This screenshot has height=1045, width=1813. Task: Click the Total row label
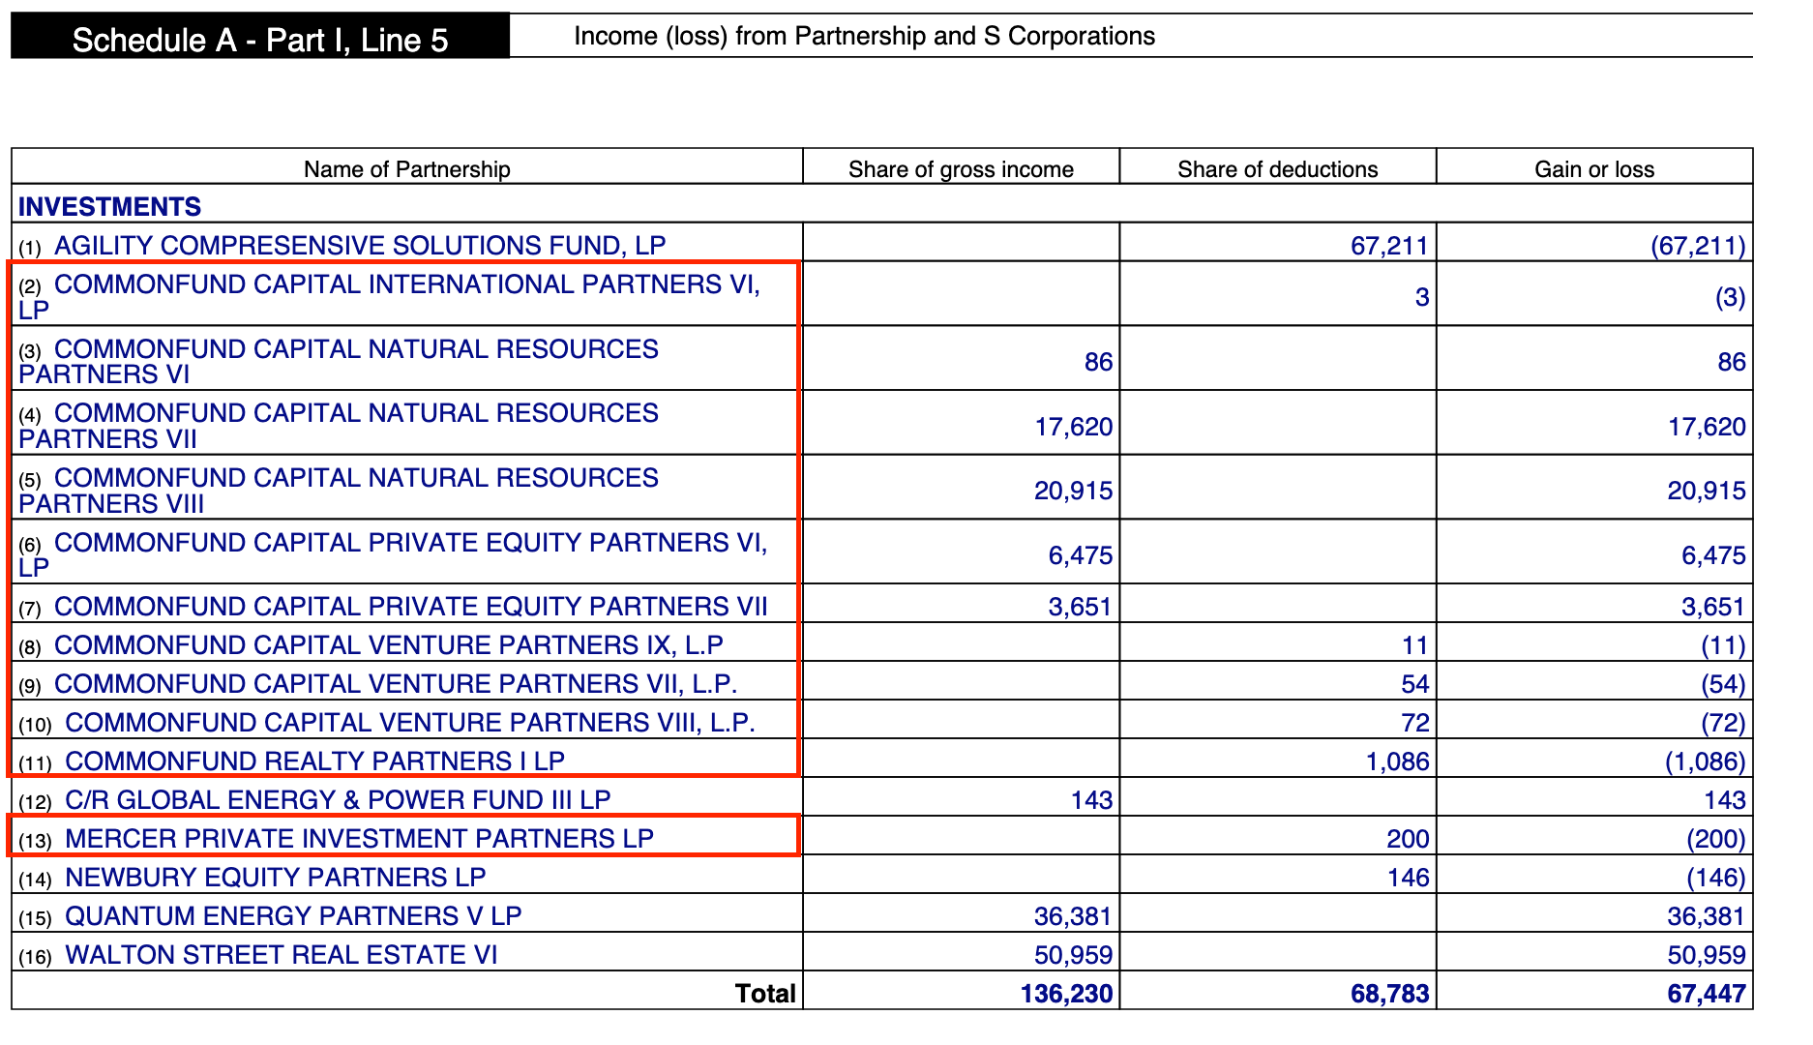765,994
